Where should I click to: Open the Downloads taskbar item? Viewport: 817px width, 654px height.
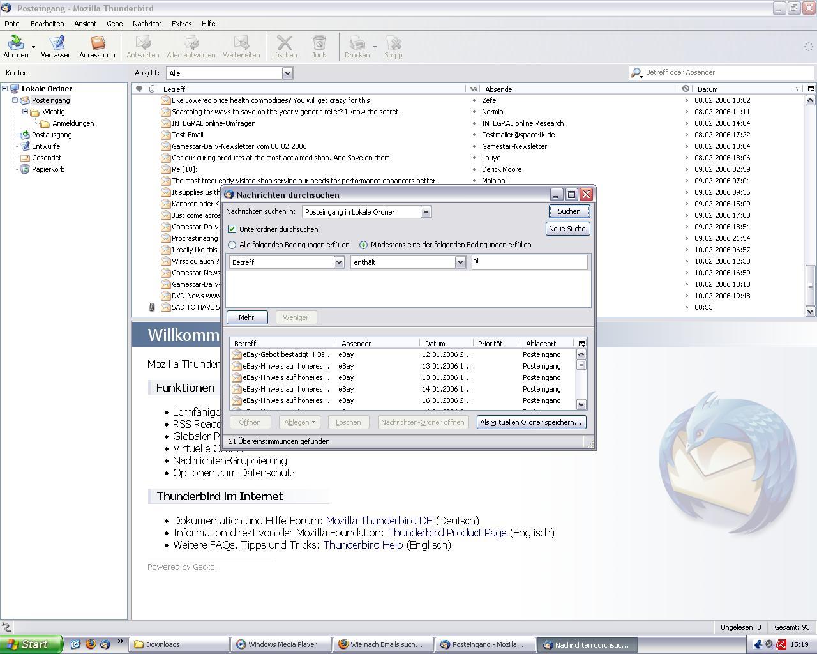179,644
